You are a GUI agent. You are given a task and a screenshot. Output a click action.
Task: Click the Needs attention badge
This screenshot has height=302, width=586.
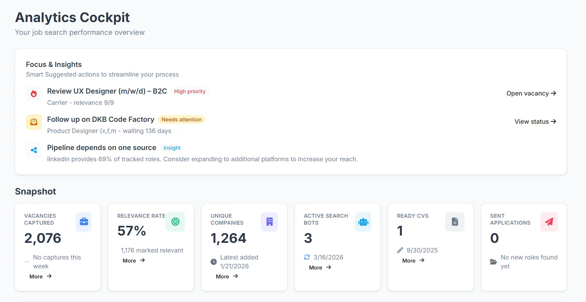pos(181,119)
